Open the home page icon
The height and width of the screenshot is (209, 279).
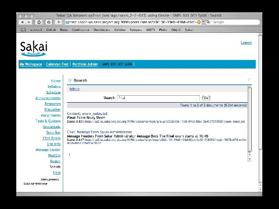point(39,22)
